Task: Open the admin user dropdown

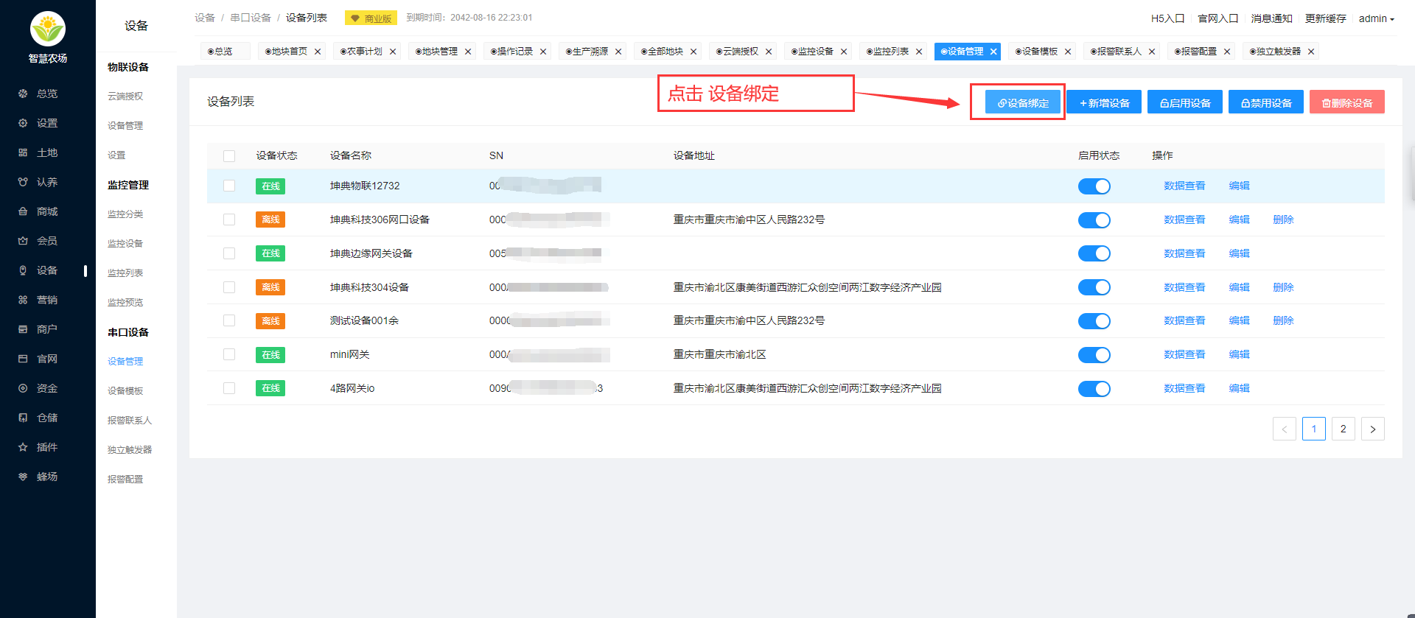Action: coord(1377,18)
